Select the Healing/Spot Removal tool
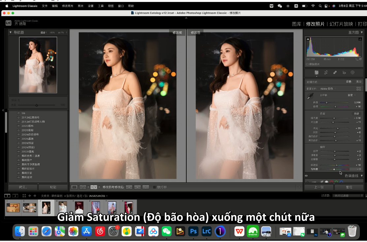This screenshot has height=242, width=367. pyautogui.click(x=335, y=72)
